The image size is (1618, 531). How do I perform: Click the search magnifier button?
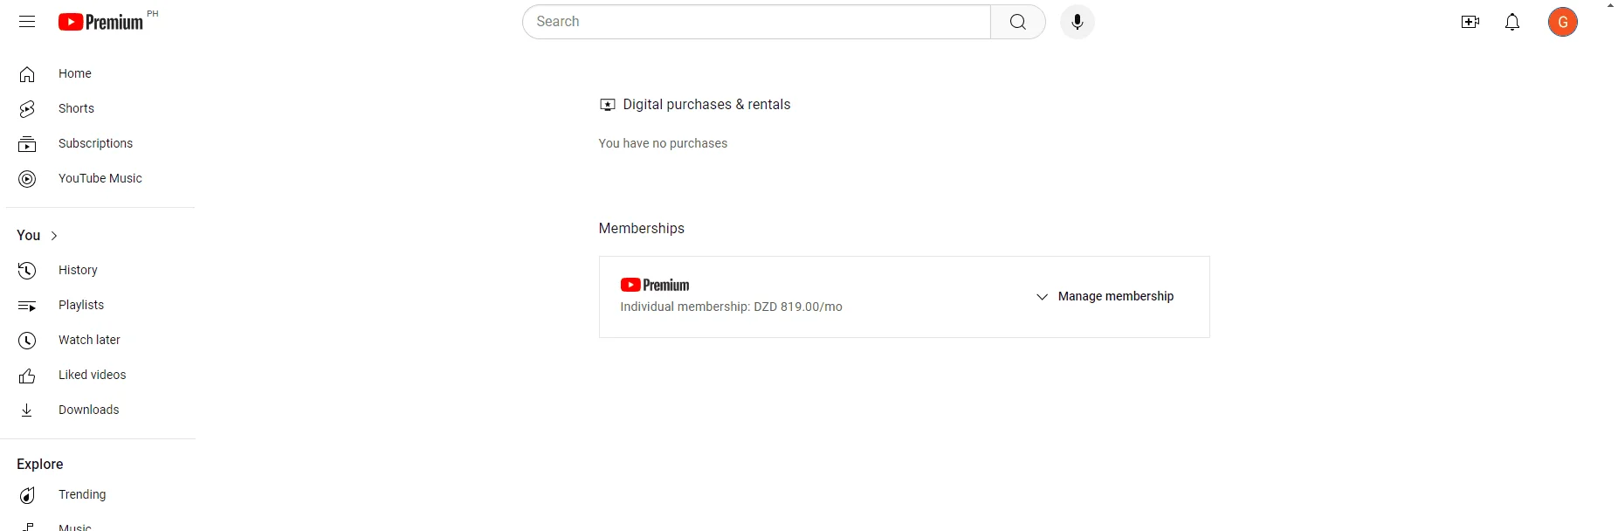click(1018, 22)
